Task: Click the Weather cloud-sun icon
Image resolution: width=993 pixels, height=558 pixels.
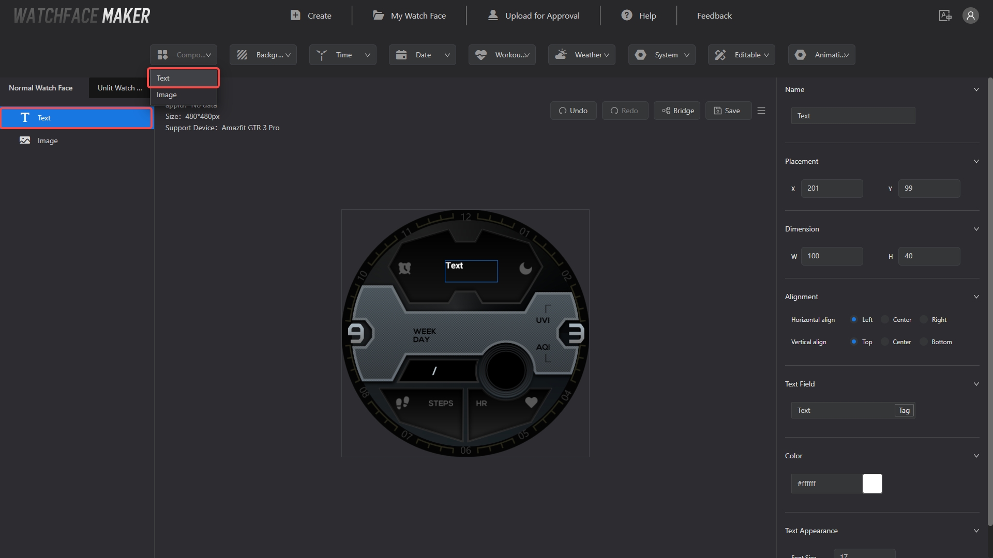Action: [x=561, y=54]
